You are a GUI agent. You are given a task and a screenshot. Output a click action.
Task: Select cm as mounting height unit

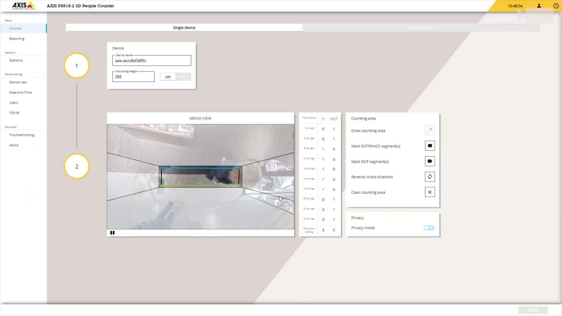click(168, 77)
